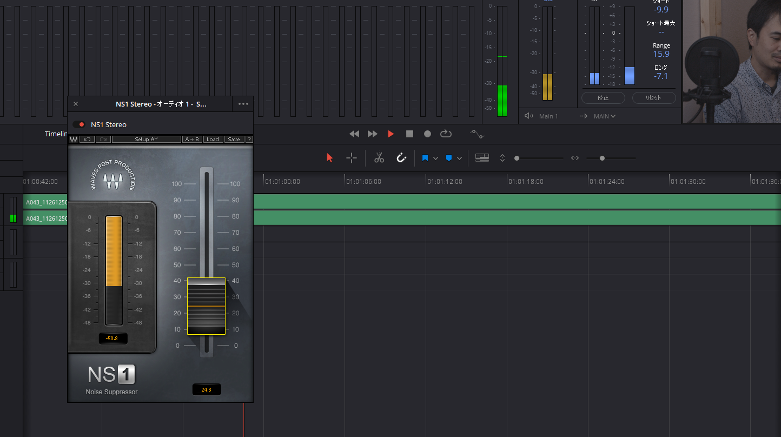This screenshot has width=781, height=437.
Task: Activate the scissors razor tool
Action: coord(379,158)
